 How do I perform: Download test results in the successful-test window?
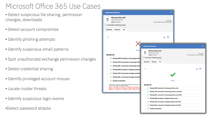(x=197, y=69)
